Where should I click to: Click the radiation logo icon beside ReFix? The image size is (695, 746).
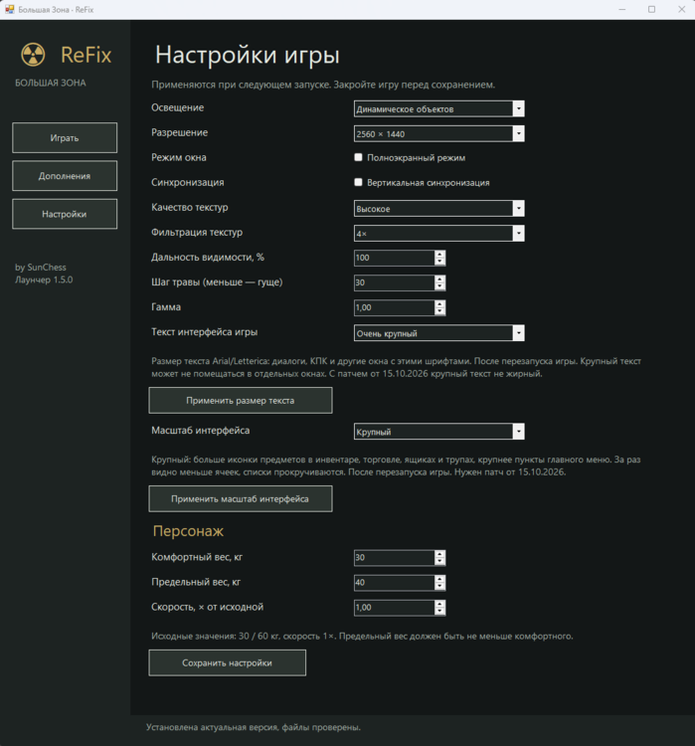[x=33, y=55]
